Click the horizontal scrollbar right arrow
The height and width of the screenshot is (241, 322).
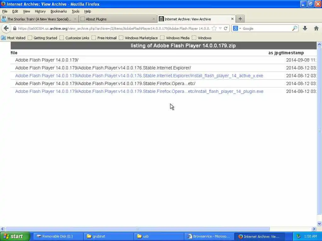(x=314, y=229)
